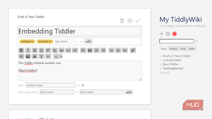Switch to the Tools tab

click(183, 49)
